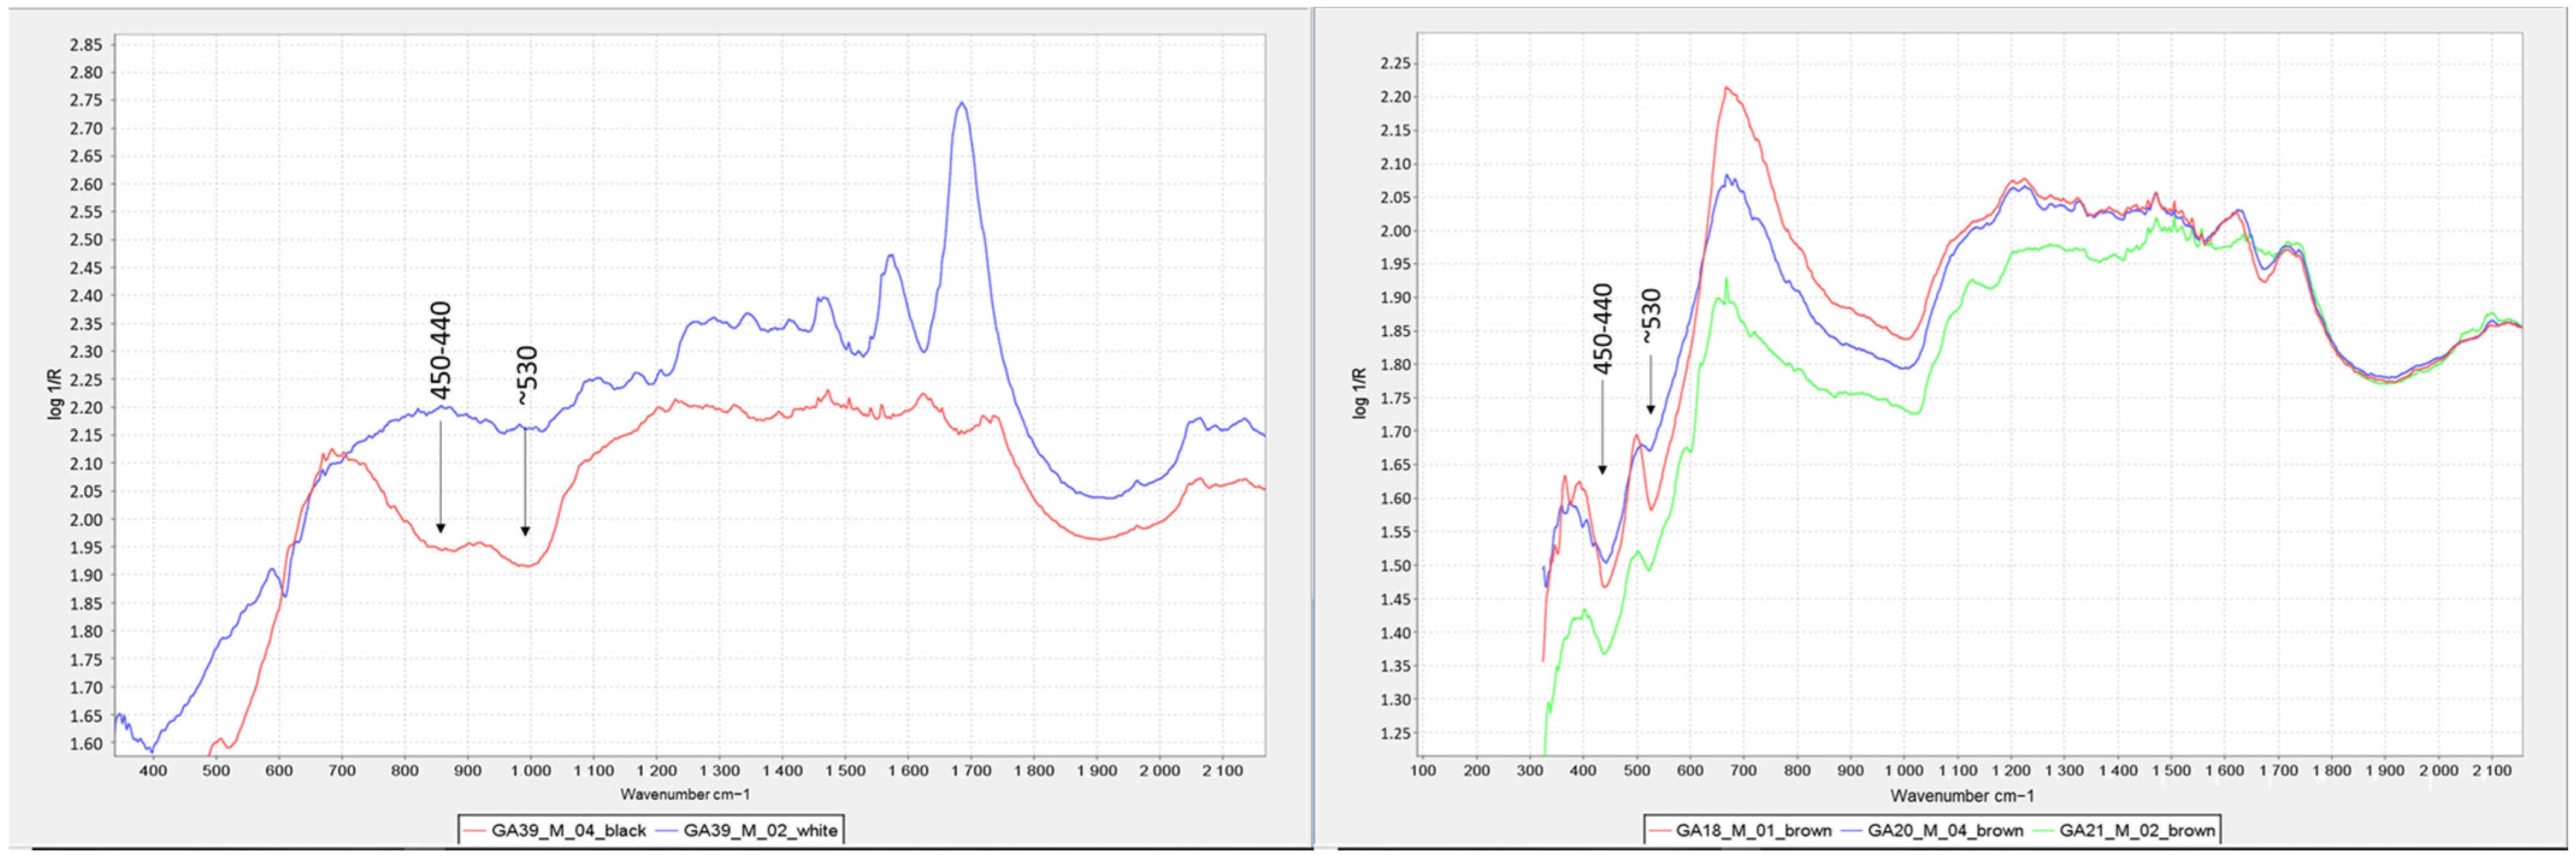Select the GA20_M_04_brown legend label
The image size is (2576, 860).
pos(1945,830)
